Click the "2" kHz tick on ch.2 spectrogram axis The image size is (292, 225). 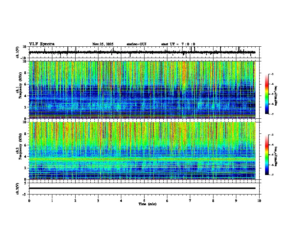click(26, 168)
